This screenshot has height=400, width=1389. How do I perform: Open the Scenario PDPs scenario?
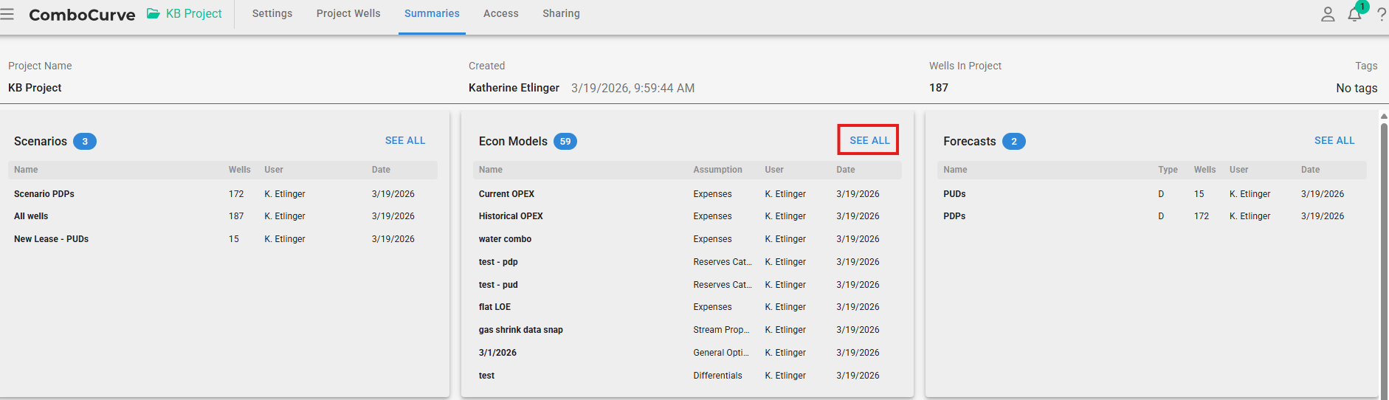point(44,194)
